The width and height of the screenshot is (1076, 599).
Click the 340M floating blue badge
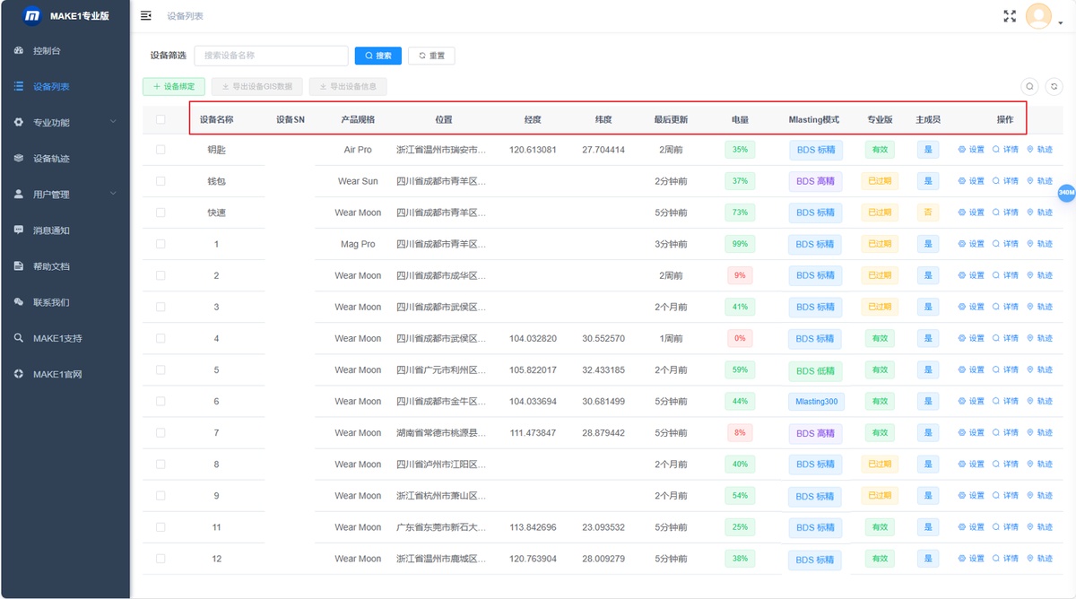pos(1066,192)
